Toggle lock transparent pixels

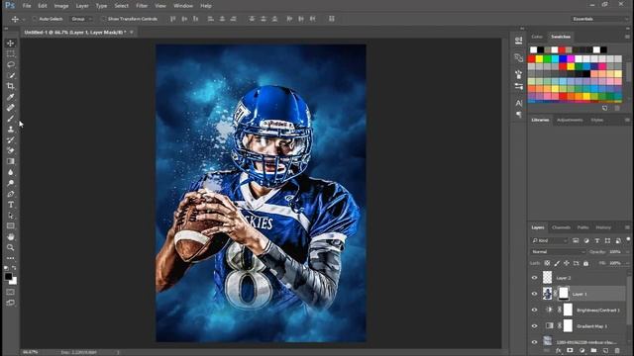(547, 263)
